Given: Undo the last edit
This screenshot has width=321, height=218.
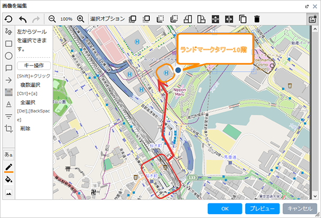Looking at the screenshot, I should coord(22,19).
